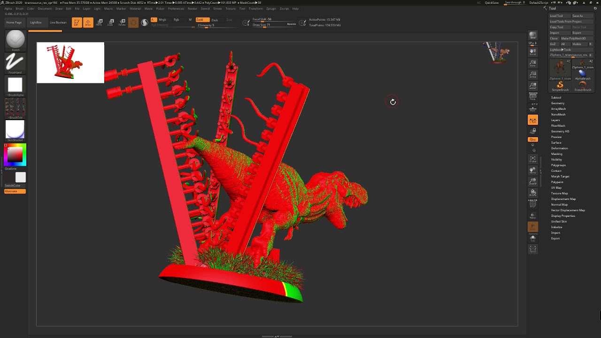Open the Preferences menu
The width and height of the screenshot is (601, 338).
click(x=176, y=8)
